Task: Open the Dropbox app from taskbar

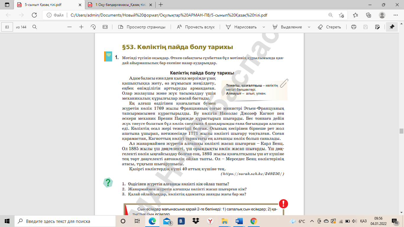Action: pos(195,221)
